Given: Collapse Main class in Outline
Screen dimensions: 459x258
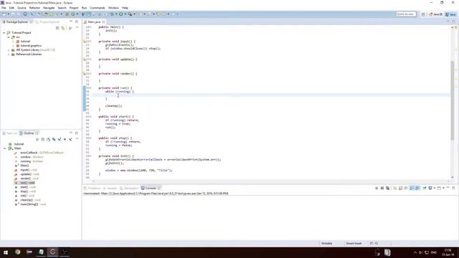Looking at the screenshot, I should click(x=5, y=148).
